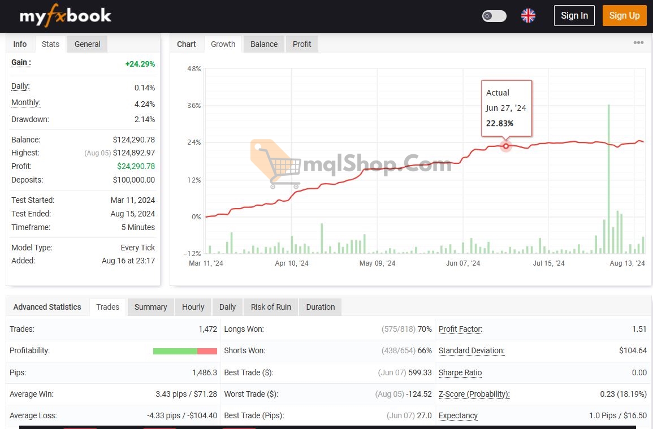Open chart options via the ellipsis icon

tap(638, 42)
